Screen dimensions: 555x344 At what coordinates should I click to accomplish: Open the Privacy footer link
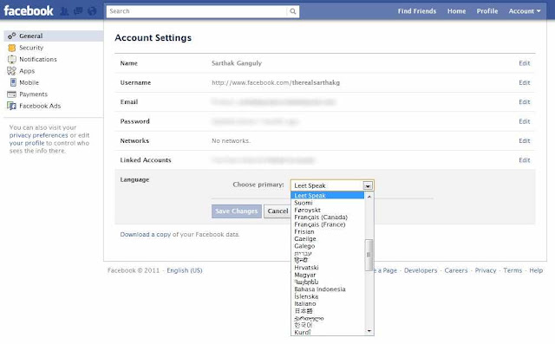point(486,270)
